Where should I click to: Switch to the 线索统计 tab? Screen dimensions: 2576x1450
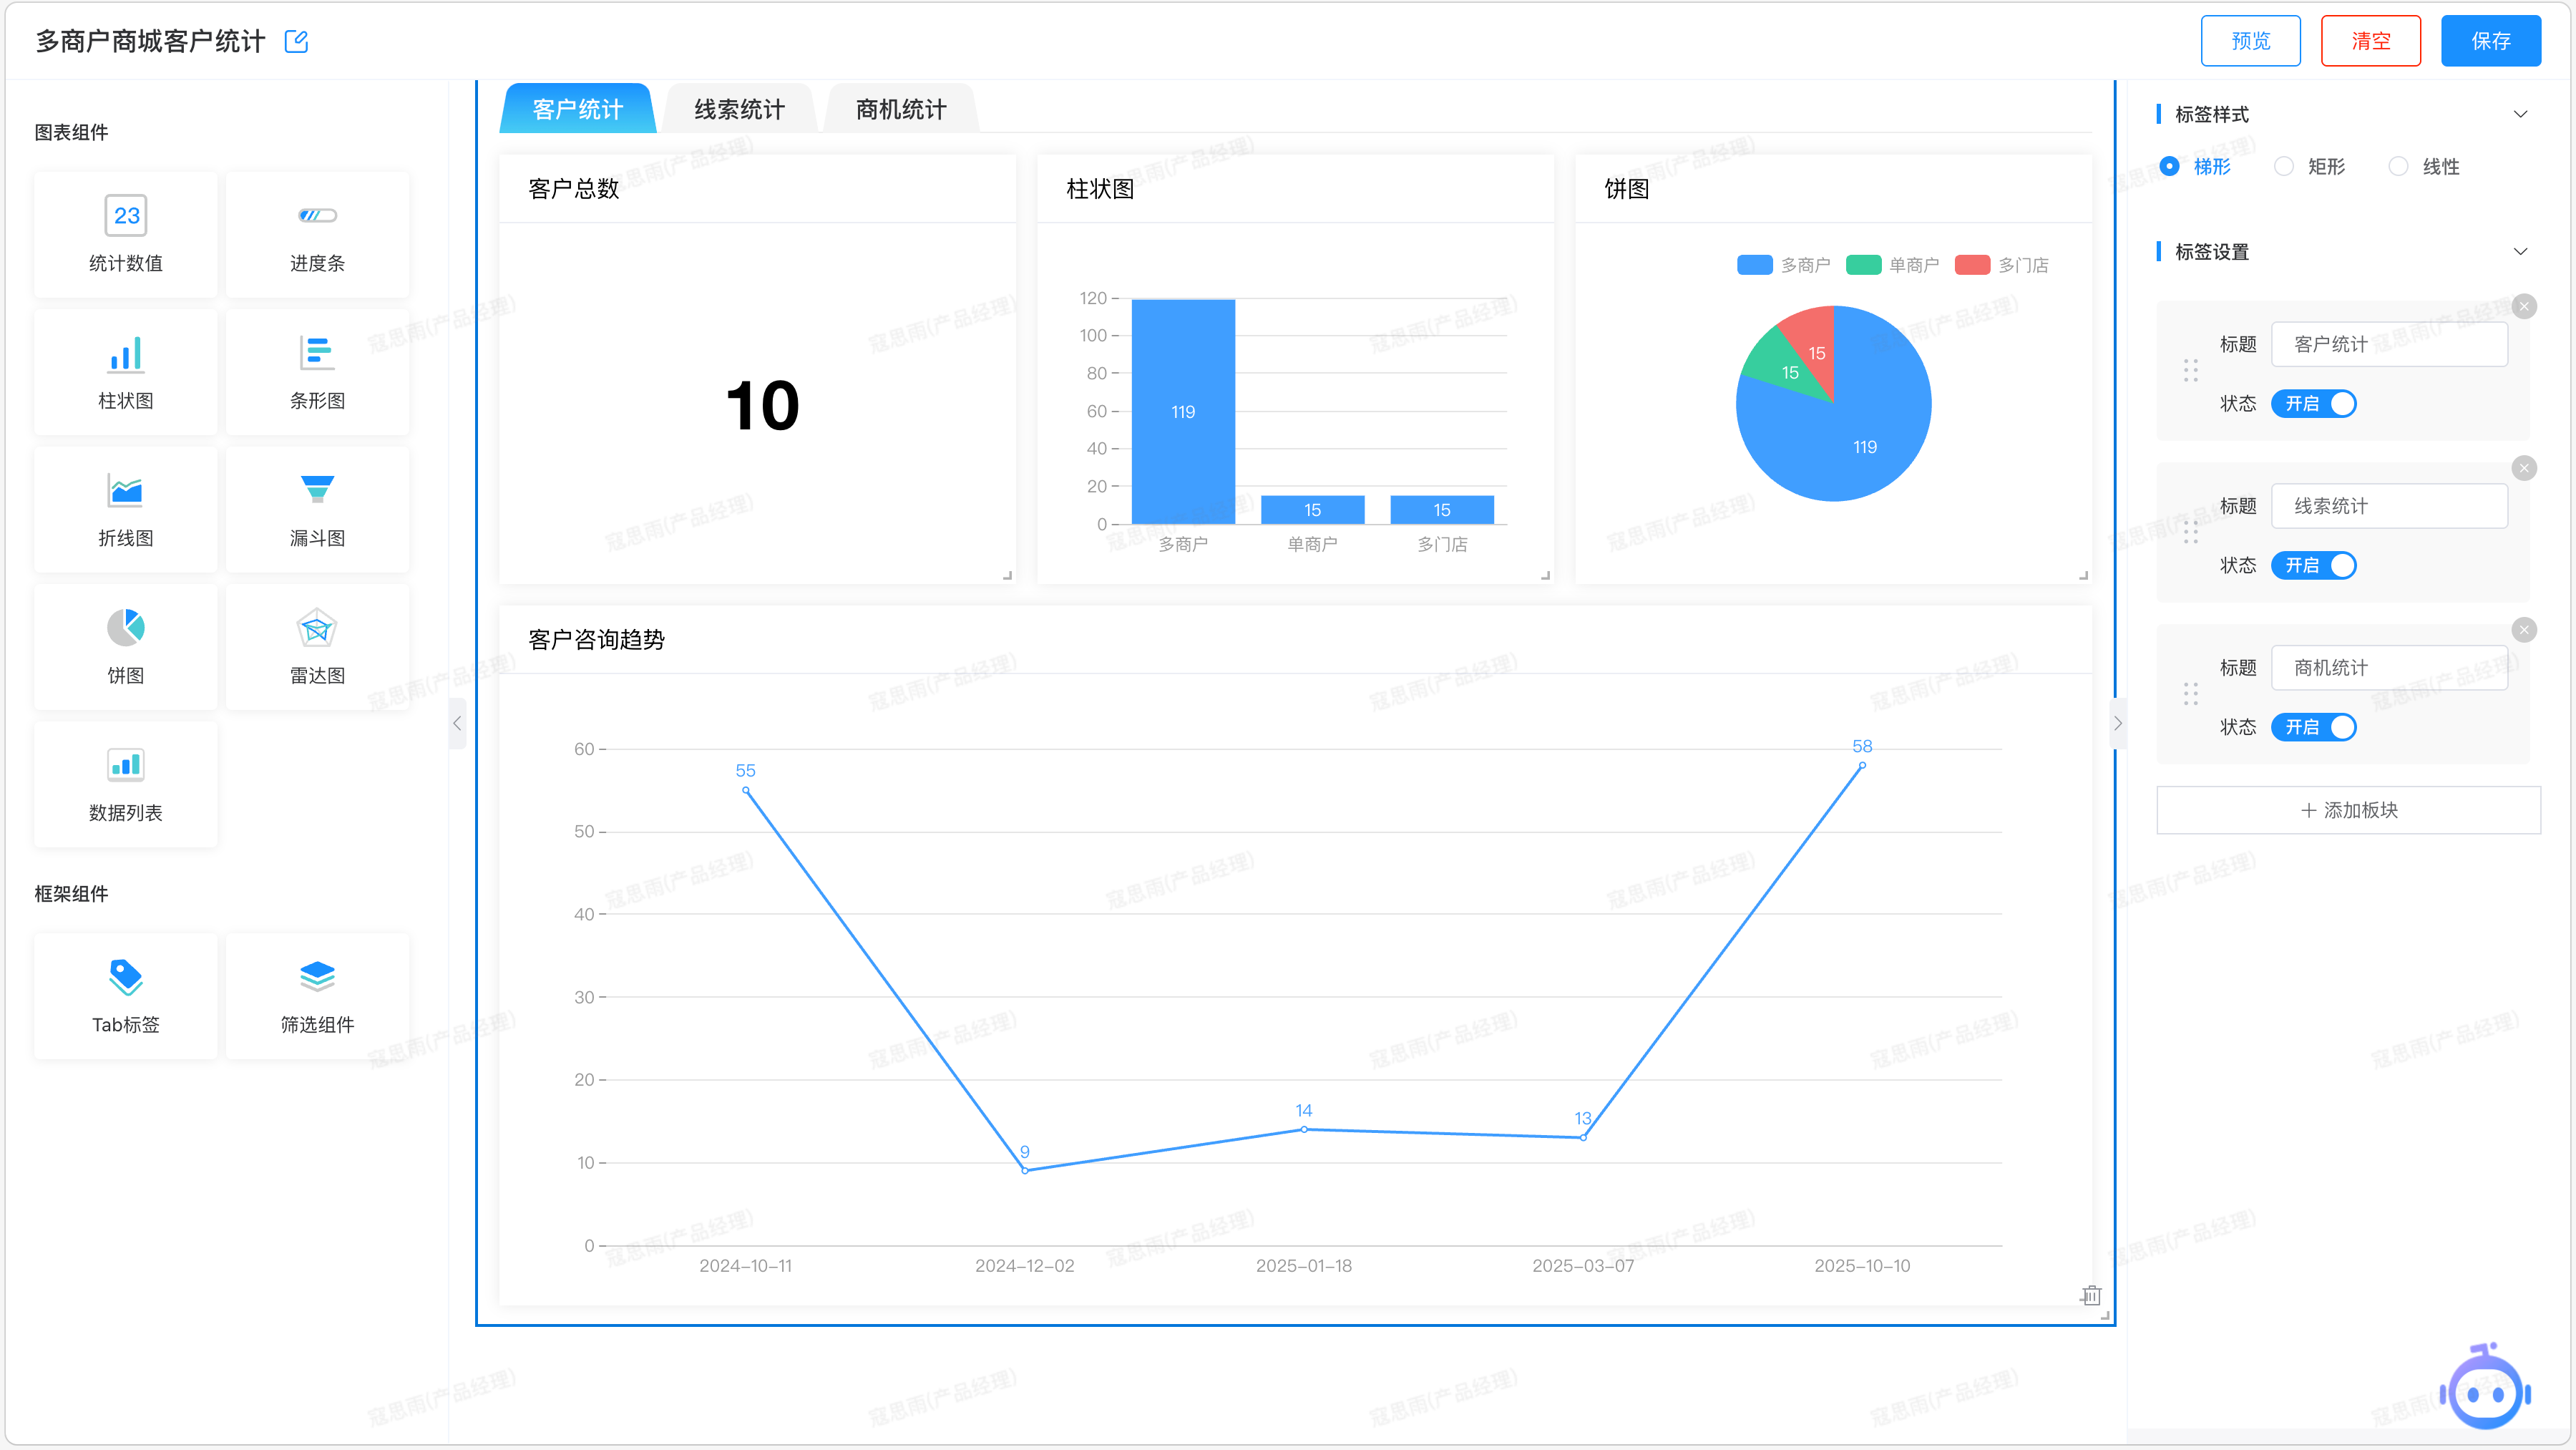(x=739, y=109)
